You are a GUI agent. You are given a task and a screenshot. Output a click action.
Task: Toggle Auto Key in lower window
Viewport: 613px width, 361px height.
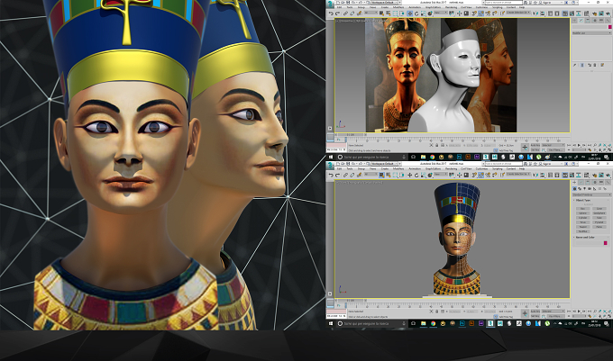tap(535, 311)
